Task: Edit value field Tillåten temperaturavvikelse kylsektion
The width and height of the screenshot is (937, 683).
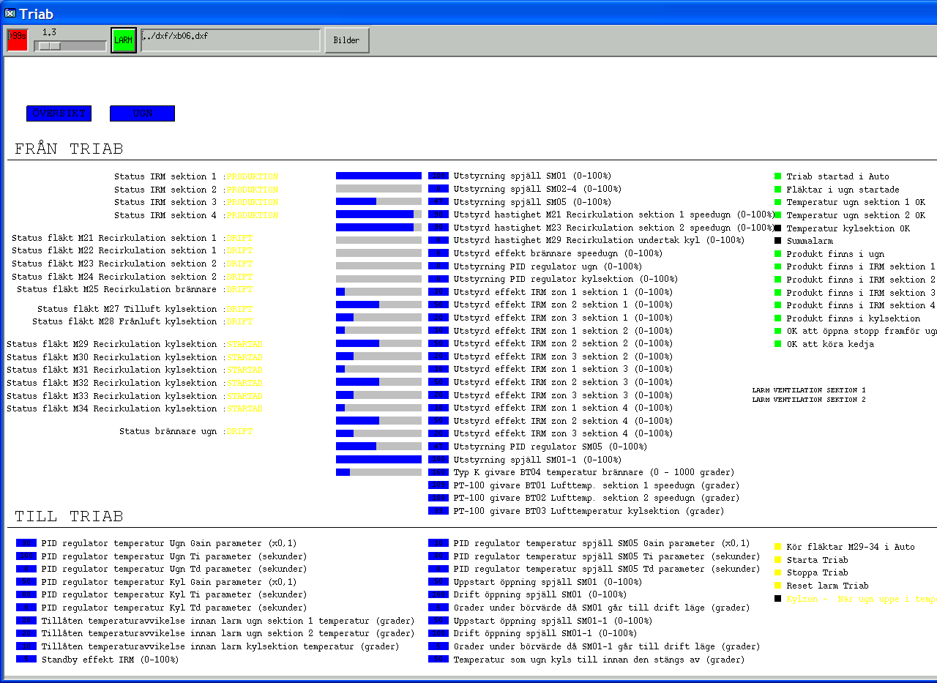Action: pyautogui.click(x=26, y=646)
